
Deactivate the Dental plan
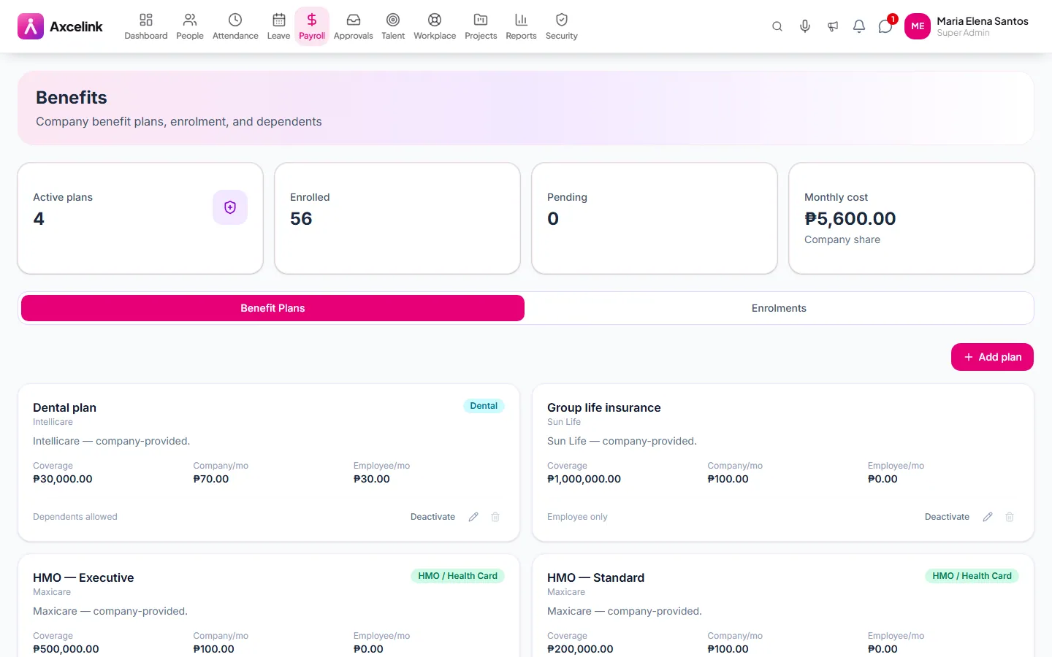point(432,517)
